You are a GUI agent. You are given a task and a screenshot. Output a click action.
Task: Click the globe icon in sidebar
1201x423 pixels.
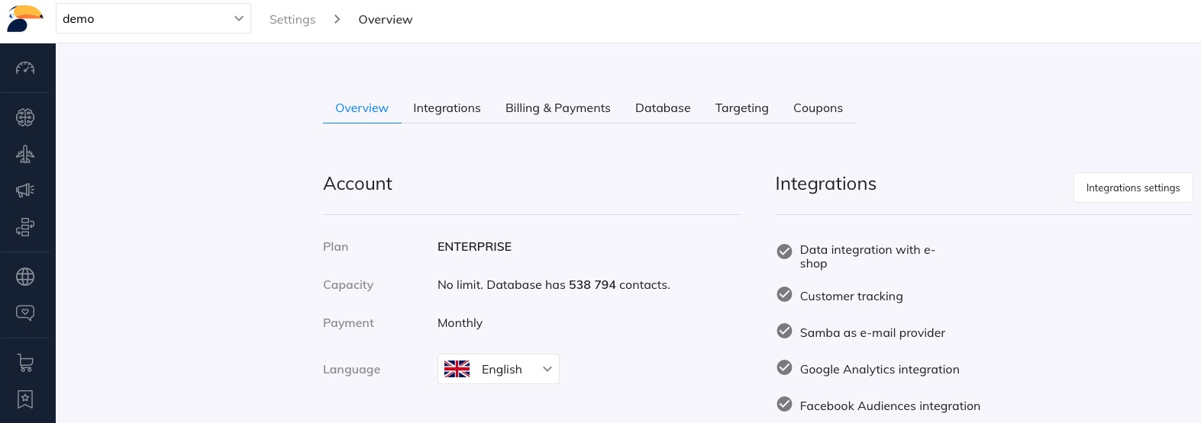pyautogui.click(x=25, y=277)
